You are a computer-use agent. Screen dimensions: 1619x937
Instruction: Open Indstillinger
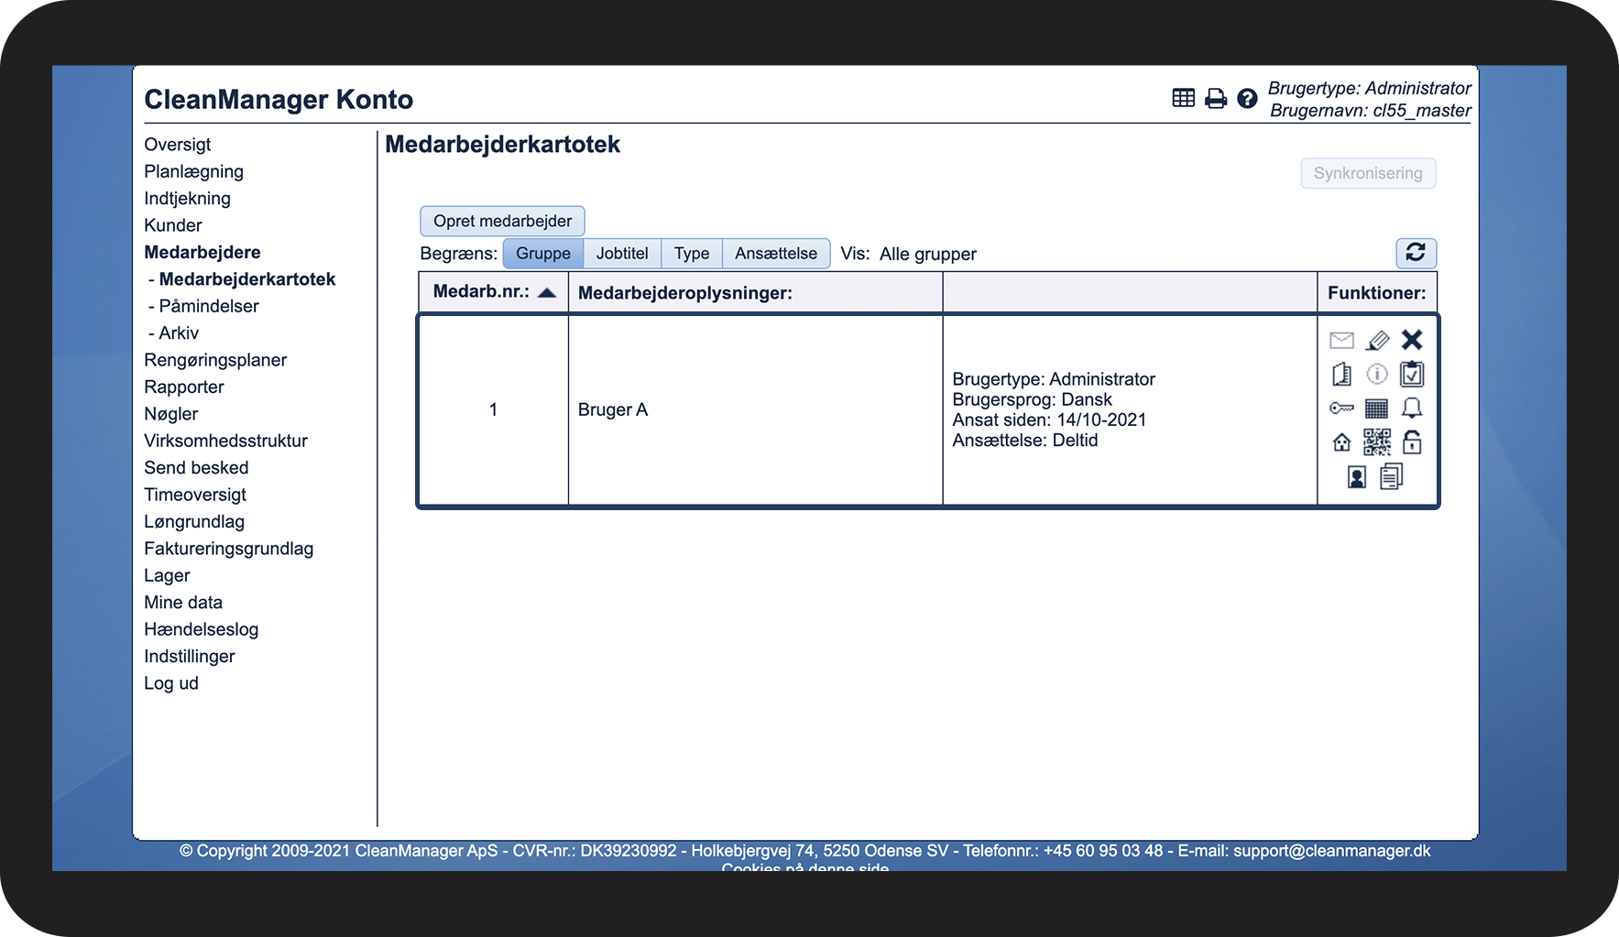(190, 657)
